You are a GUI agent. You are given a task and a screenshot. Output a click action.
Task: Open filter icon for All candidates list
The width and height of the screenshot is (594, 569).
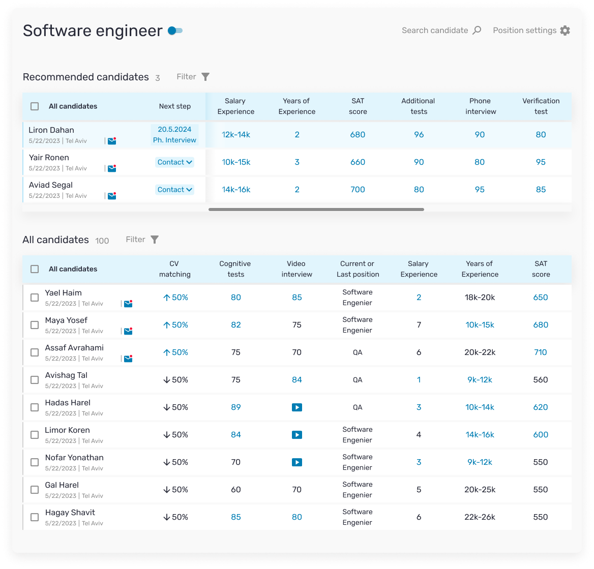click(155, 239)
